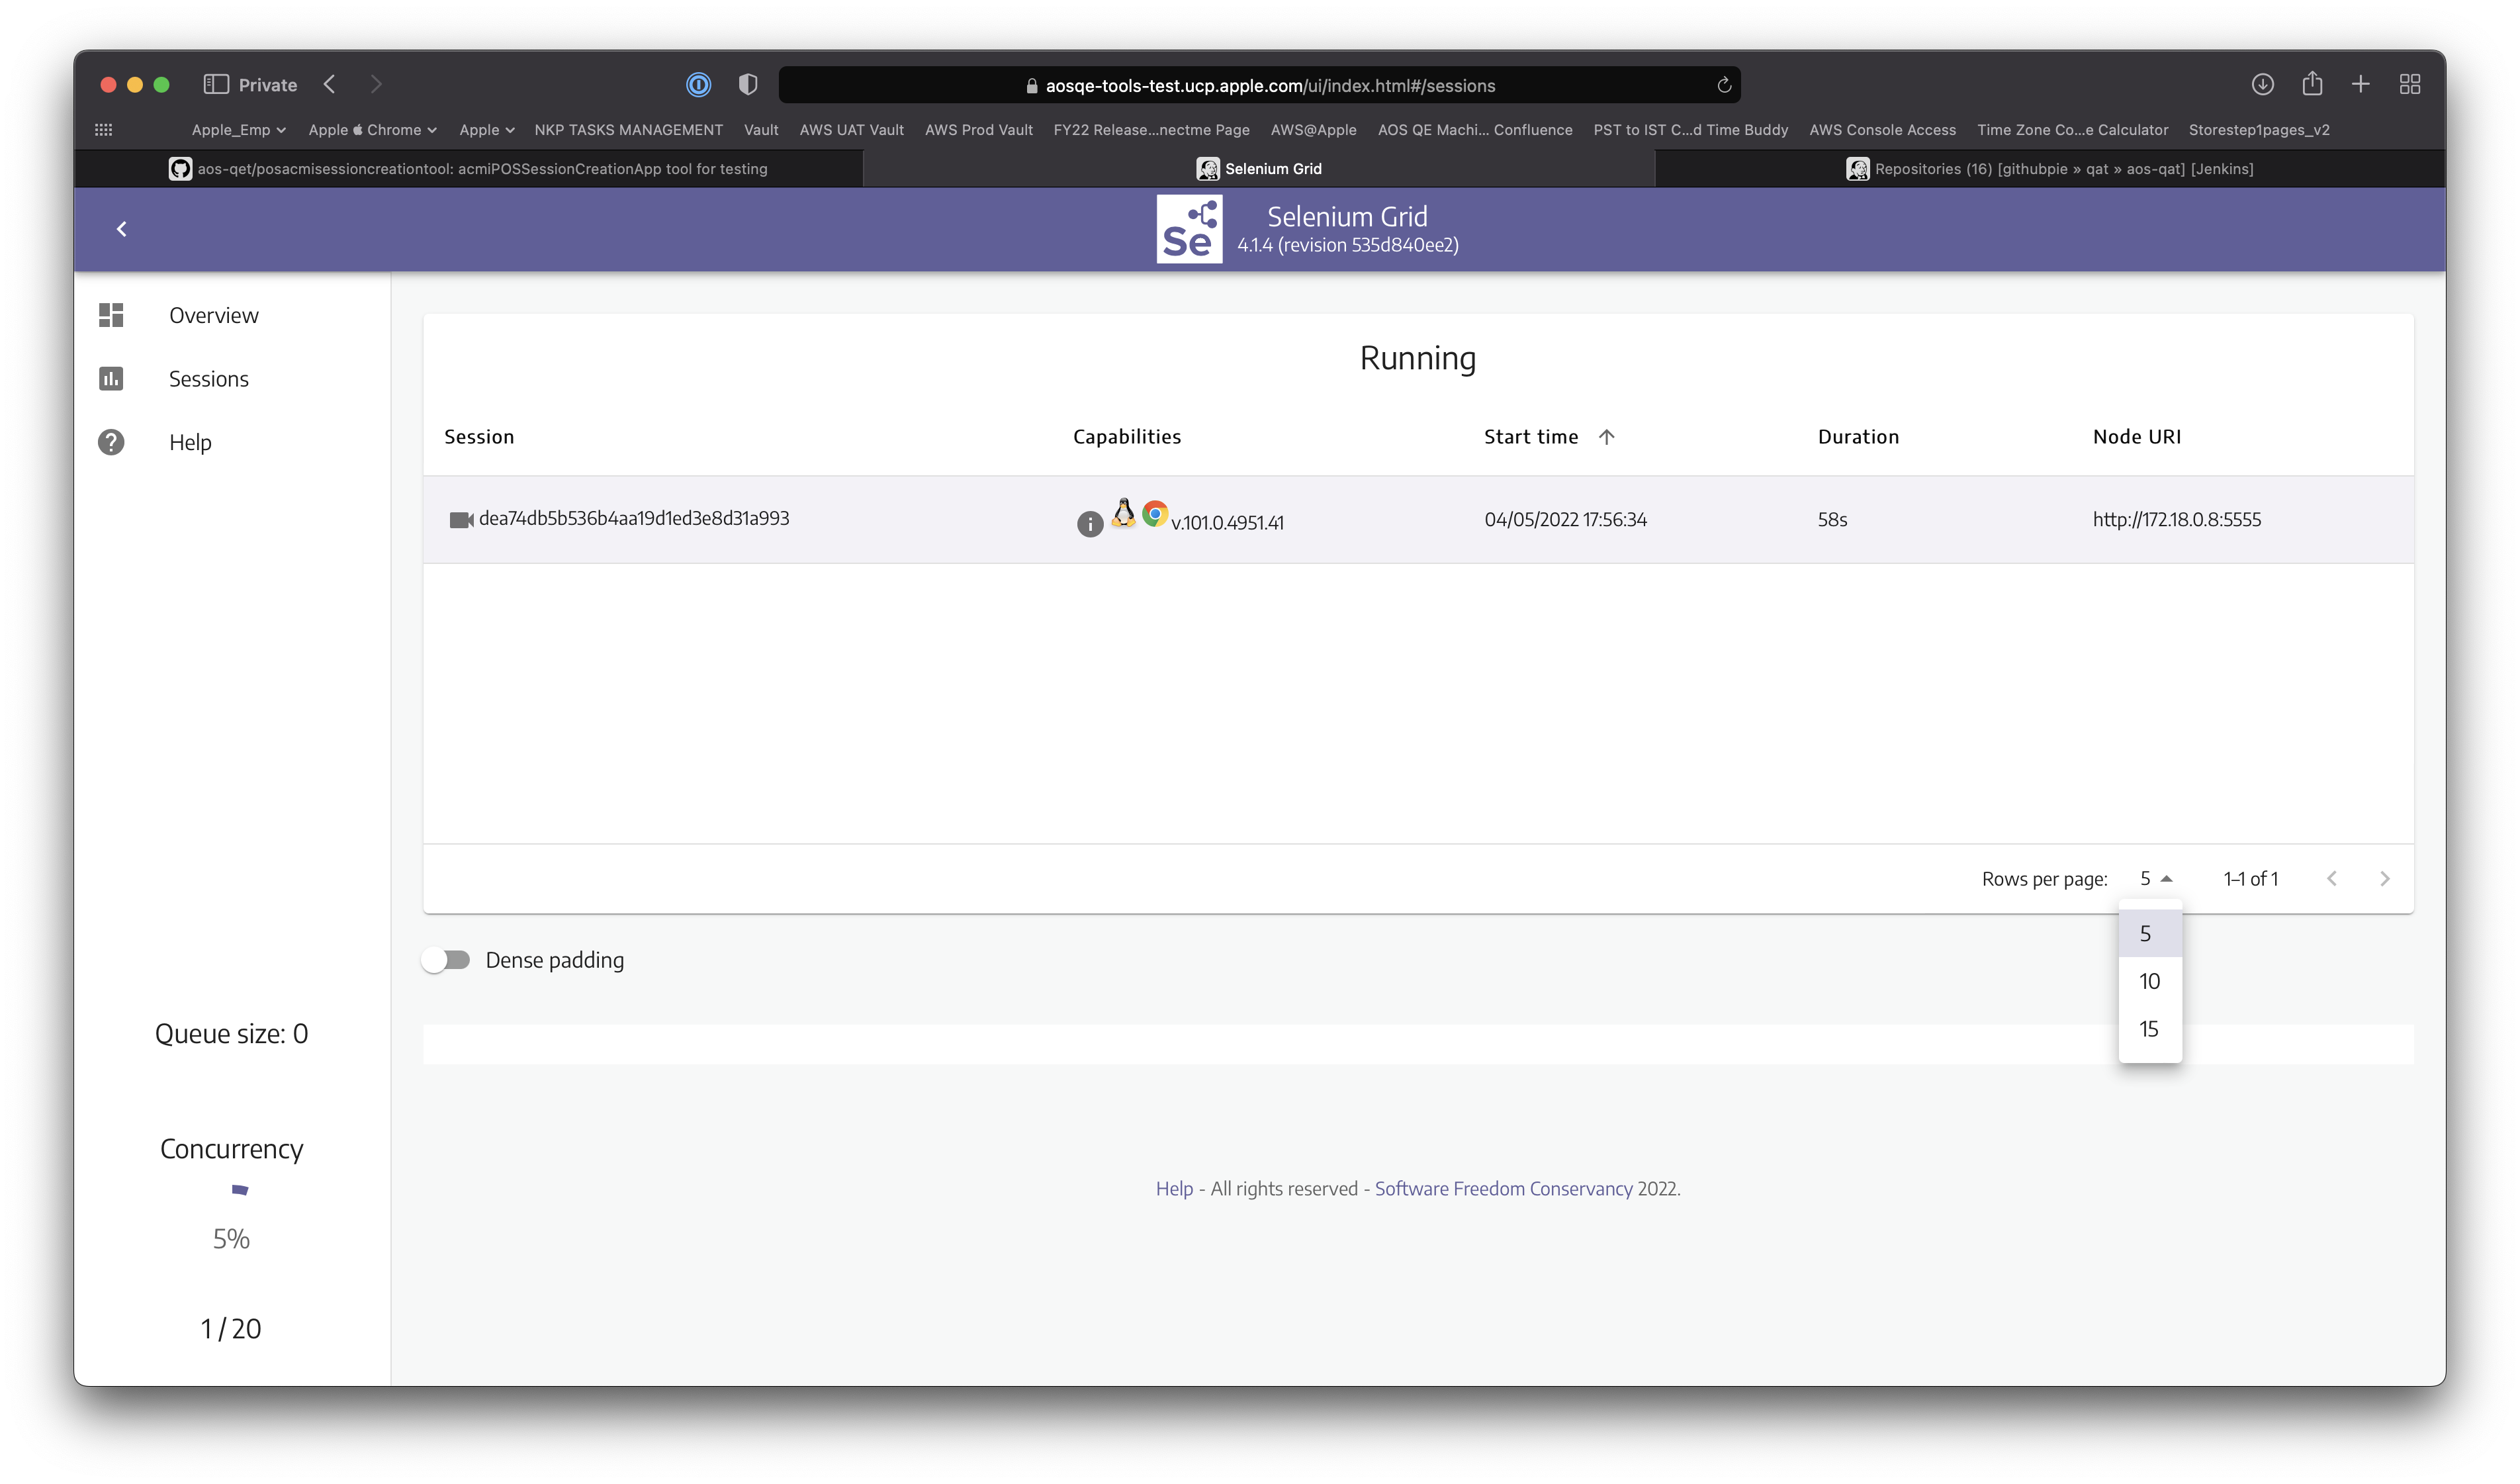2520x1484 pixels.
Task: Open the Software Freedom Conservancy link
Action: pos(1502,1188)
